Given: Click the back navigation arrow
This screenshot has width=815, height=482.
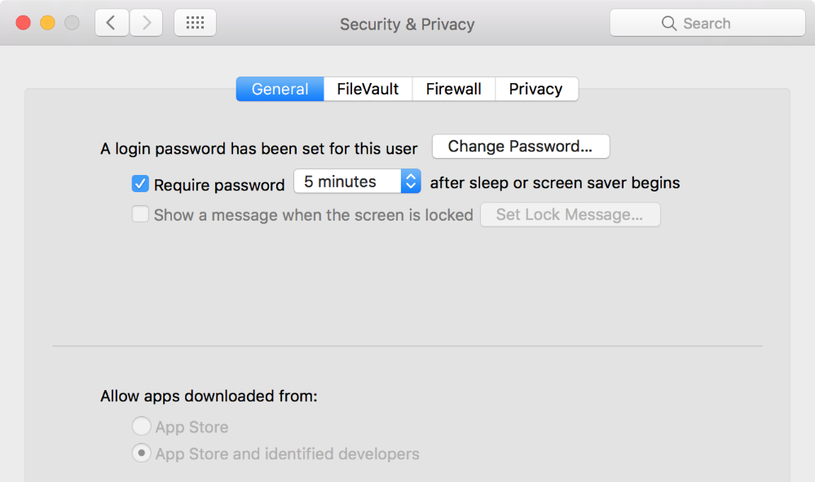Looking at the screenshot, I should point(112,23).
